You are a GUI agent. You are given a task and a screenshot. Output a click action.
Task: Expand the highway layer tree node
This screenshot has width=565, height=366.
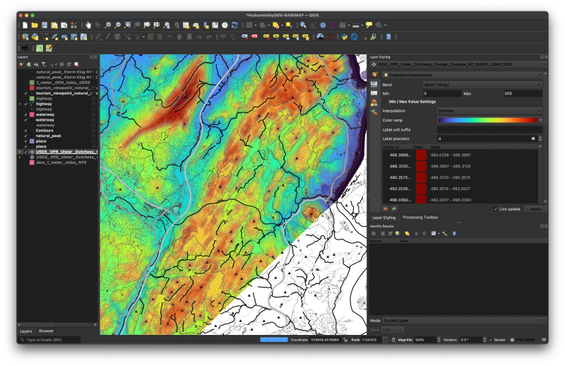[x=20, y=104]
